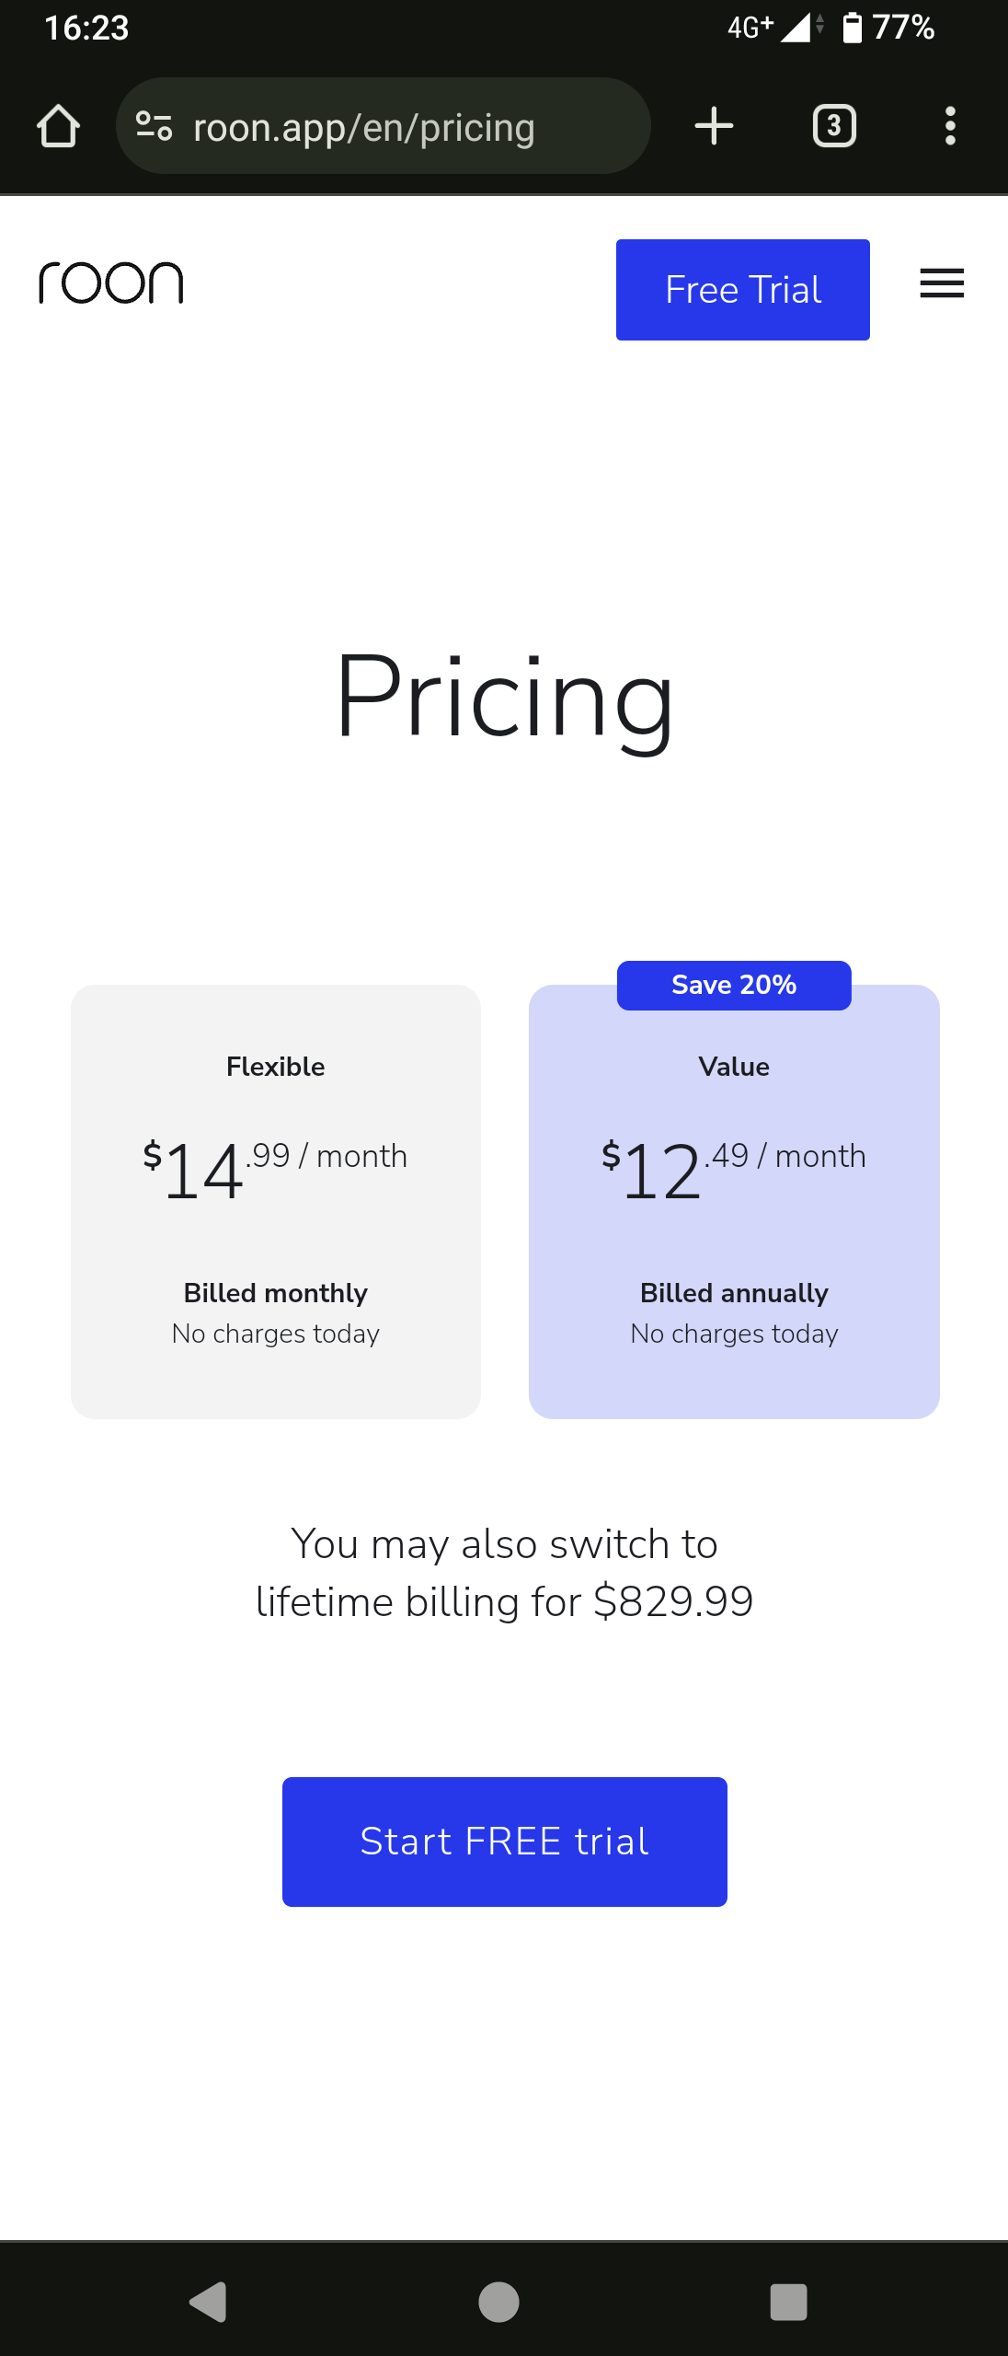1008x2356 pixels.
Task: Open the browser three-dot menu
Action: 950,126
